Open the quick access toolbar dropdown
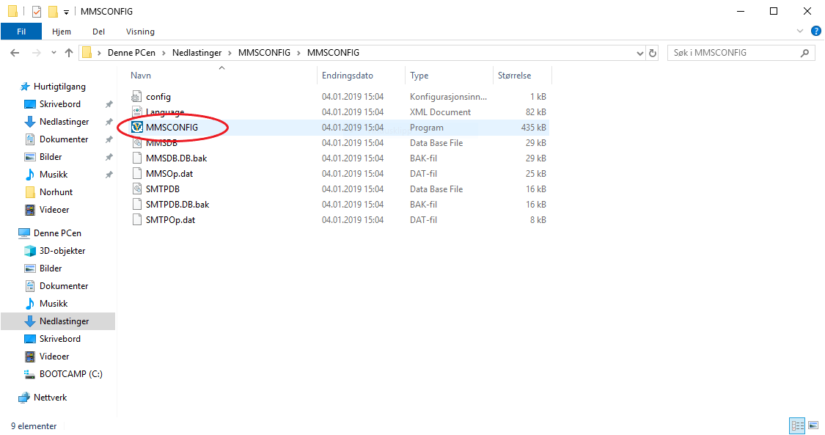The width and height of the screenshot is (825, 435). 66,12
